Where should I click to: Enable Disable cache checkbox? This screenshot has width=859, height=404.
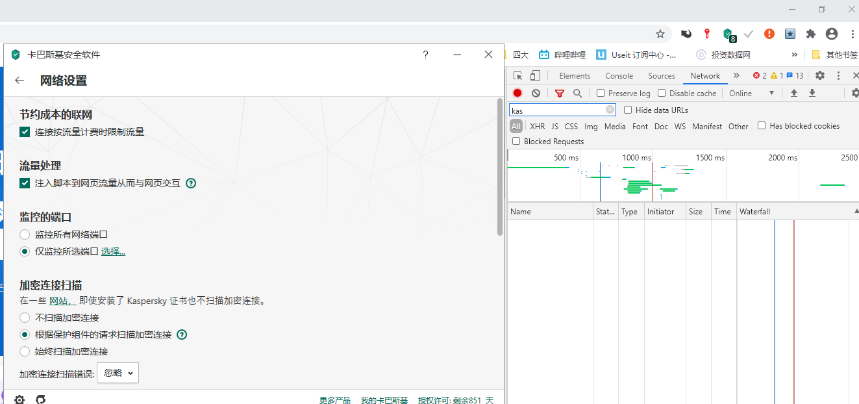coord(662,93)
